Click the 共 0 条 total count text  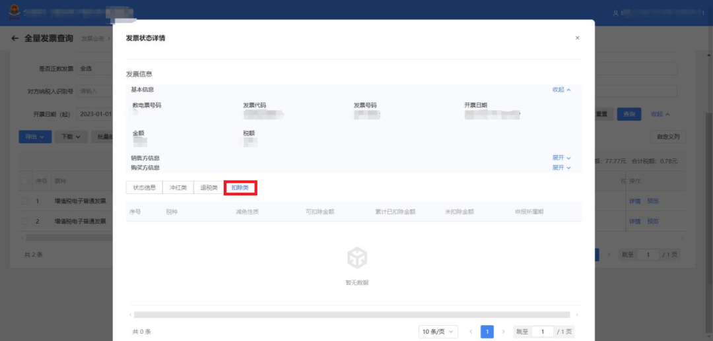(x=141, y=332)
